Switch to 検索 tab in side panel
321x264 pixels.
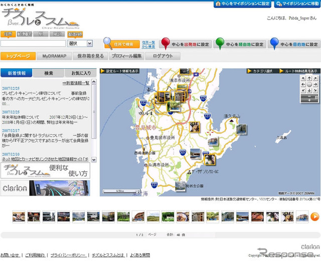click(49, 73)
